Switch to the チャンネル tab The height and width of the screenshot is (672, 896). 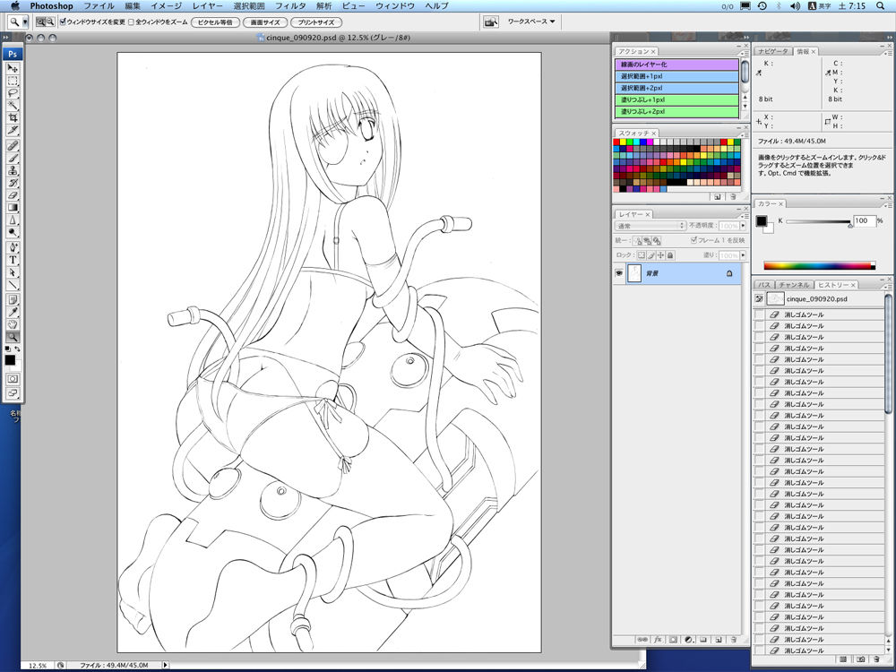(x=794, y=285)
